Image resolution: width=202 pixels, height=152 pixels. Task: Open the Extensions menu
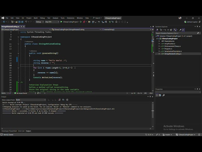click(x=71, y=18)
